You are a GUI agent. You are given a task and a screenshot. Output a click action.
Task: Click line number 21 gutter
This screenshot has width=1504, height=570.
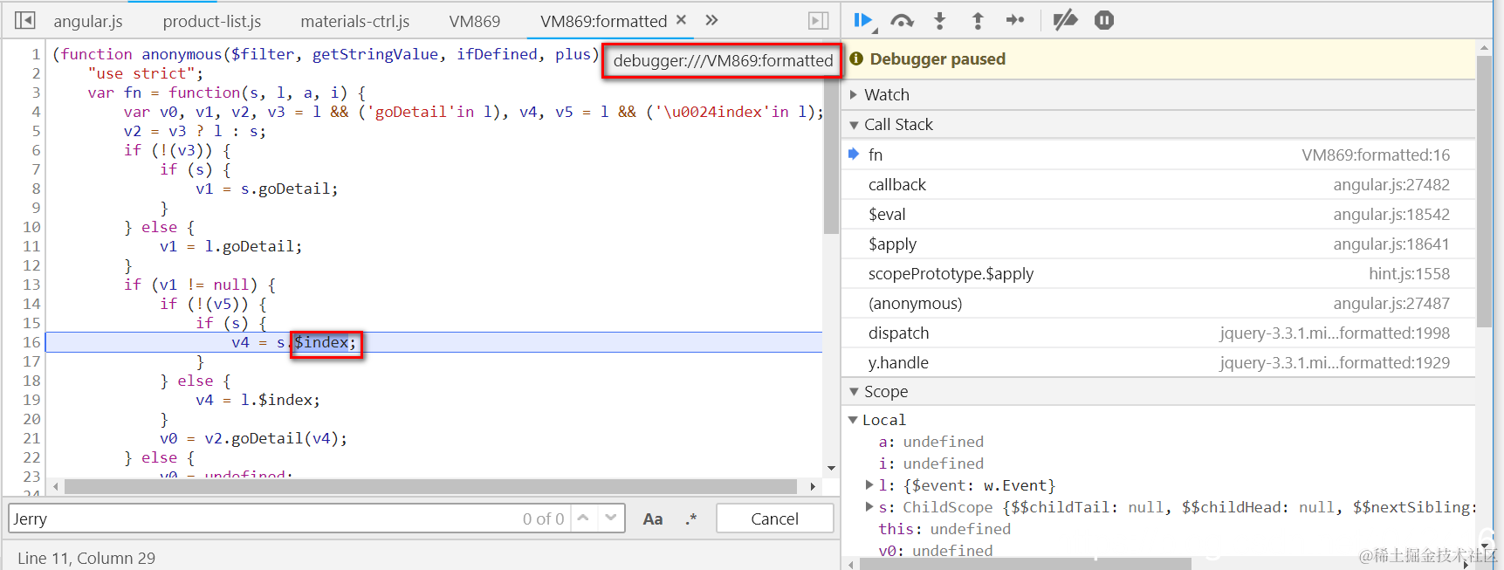(31, 438)
